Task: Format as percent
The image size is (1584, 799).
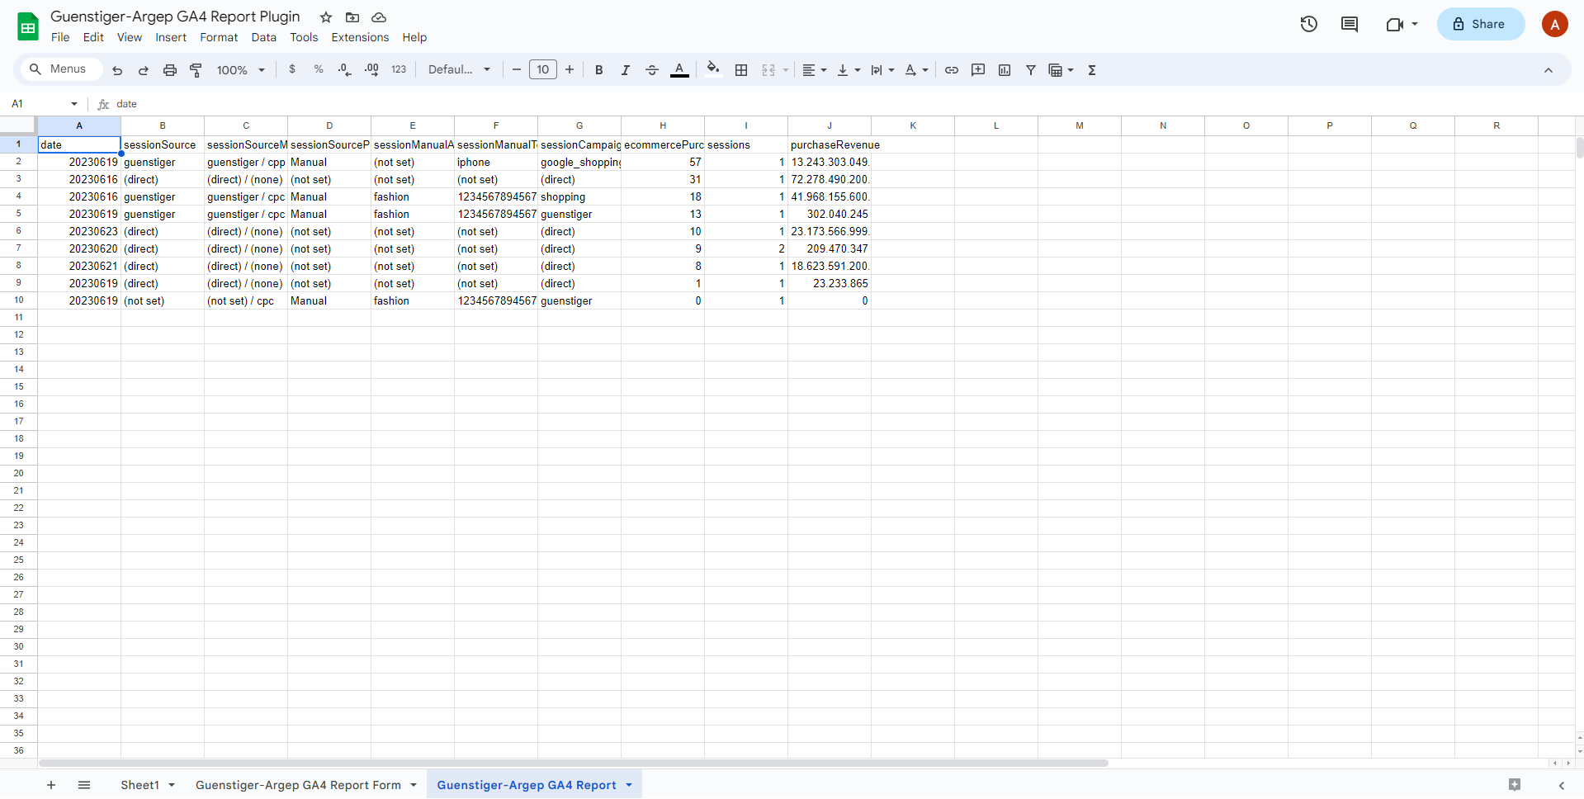Action: tap(319, 70)
